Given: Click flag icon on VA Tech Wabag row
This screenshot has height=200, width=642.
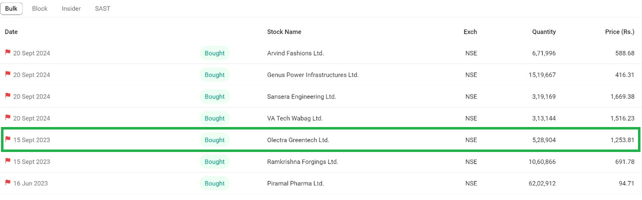Looking at the screenshot, I should (x=8, y=118).
